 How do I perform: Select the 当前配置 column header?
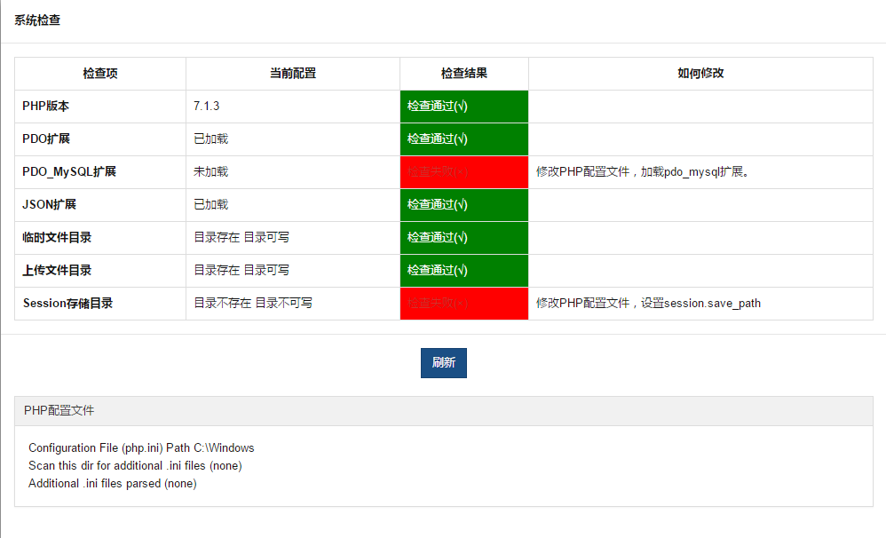tap(293, 74)
